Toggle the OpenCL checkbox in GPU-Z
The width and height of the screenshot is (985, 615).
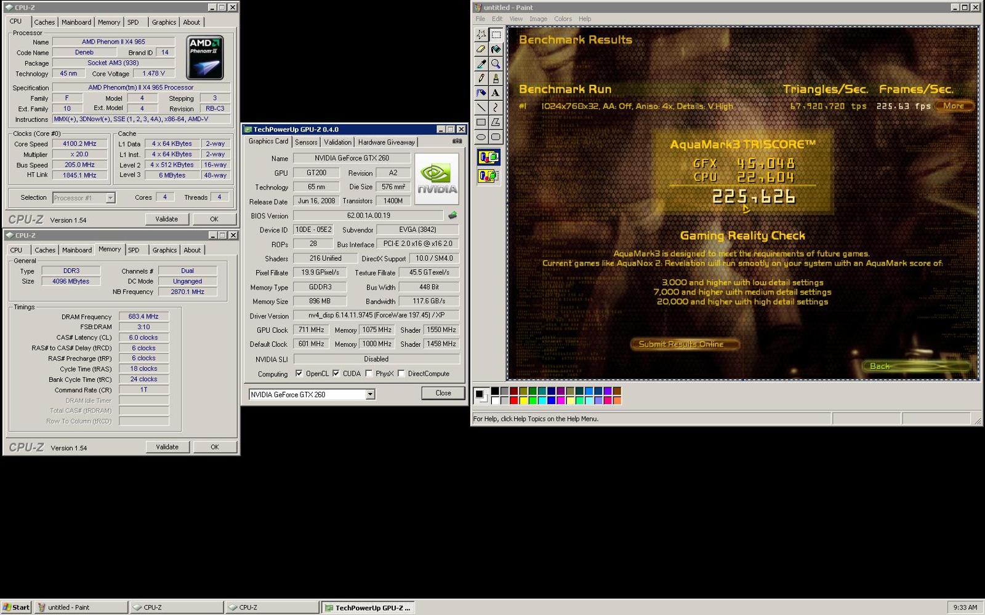coord(299,373)
